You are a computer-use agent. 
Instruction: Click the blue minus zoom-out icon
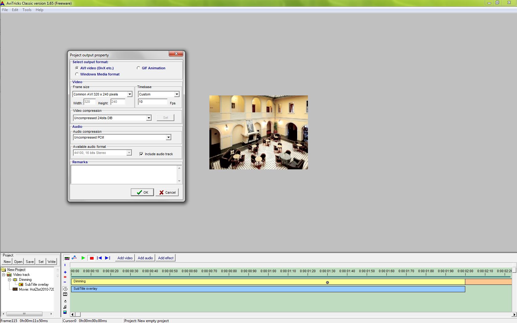coord(65,282)
